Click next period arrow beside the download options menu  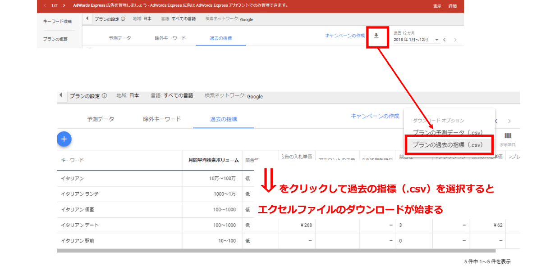[x=509, y=121]
